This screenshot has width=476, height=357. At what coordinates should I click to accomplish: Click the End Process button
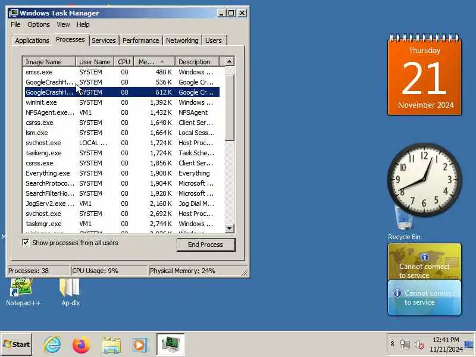205,245
